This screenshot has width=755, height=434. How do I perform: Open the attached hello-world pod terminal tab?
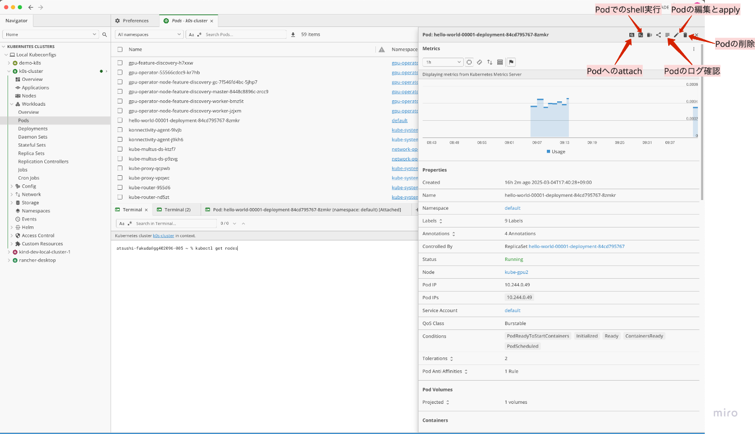click(x=306, y=210)
